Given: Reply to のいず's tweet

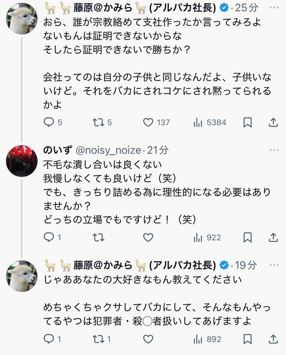Looking at the screenshot, I should tap(48, 237).
